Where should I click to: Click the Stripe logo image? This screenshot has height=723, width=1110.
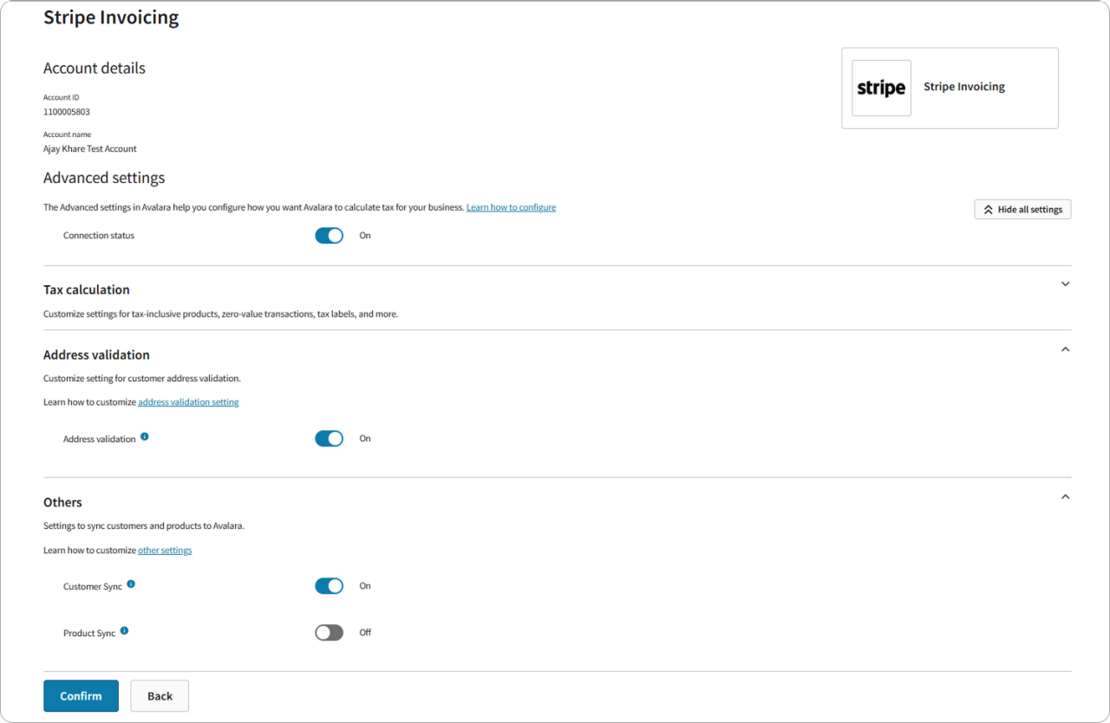coord(881,88)
